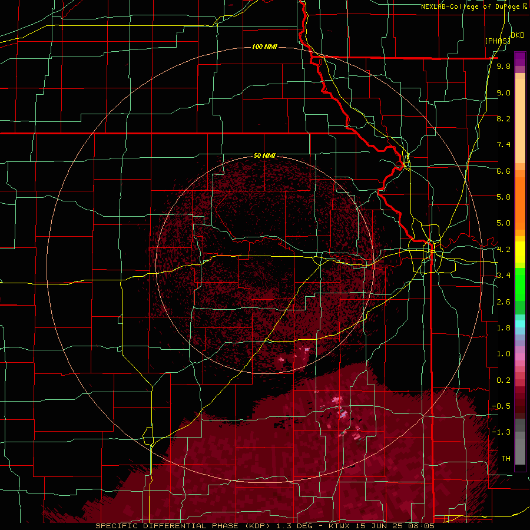This screenshot has height=530, width=530.
Task: Click the 8.2 scale label
Action: click(x=503, y=118)
